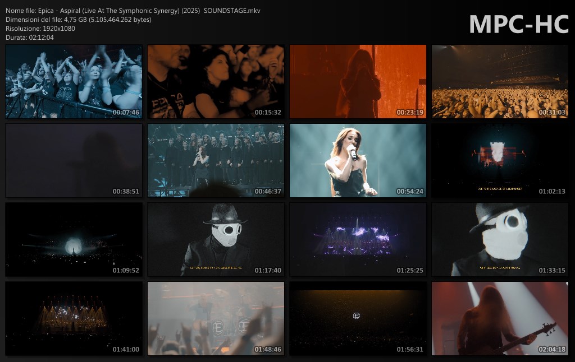Select the thumbnail at timestamp 01:41:00

click(x=74, y=319)
